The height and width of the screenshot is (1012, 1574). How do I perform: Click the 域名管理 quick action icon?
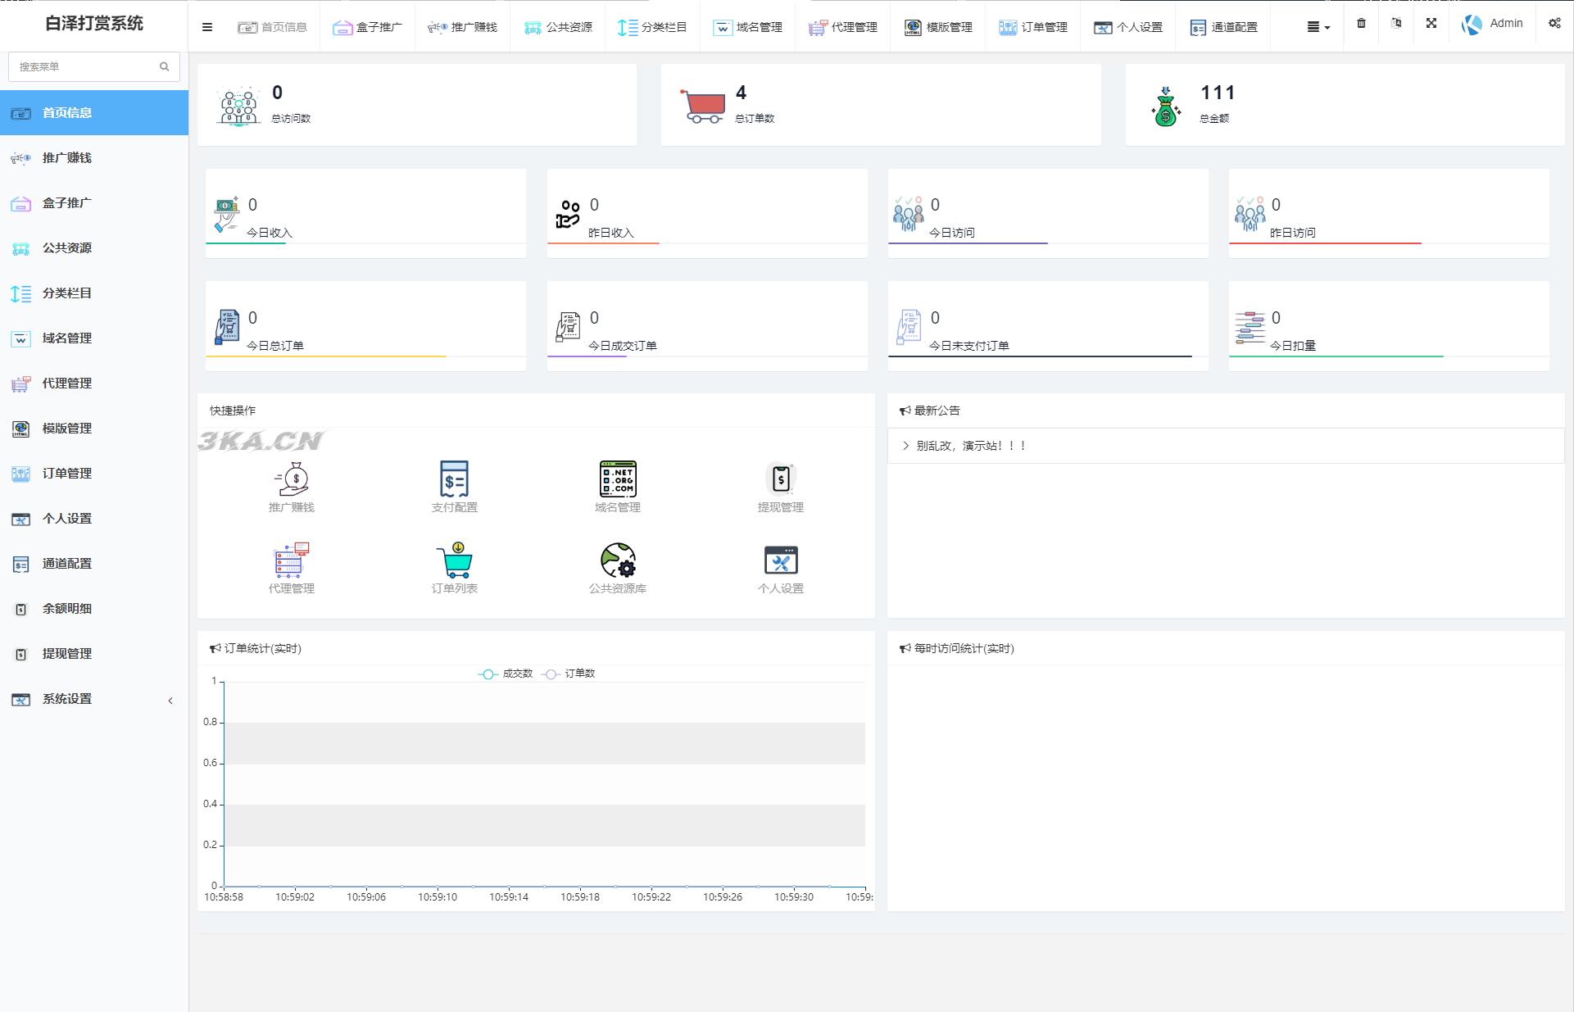point(617,479)
